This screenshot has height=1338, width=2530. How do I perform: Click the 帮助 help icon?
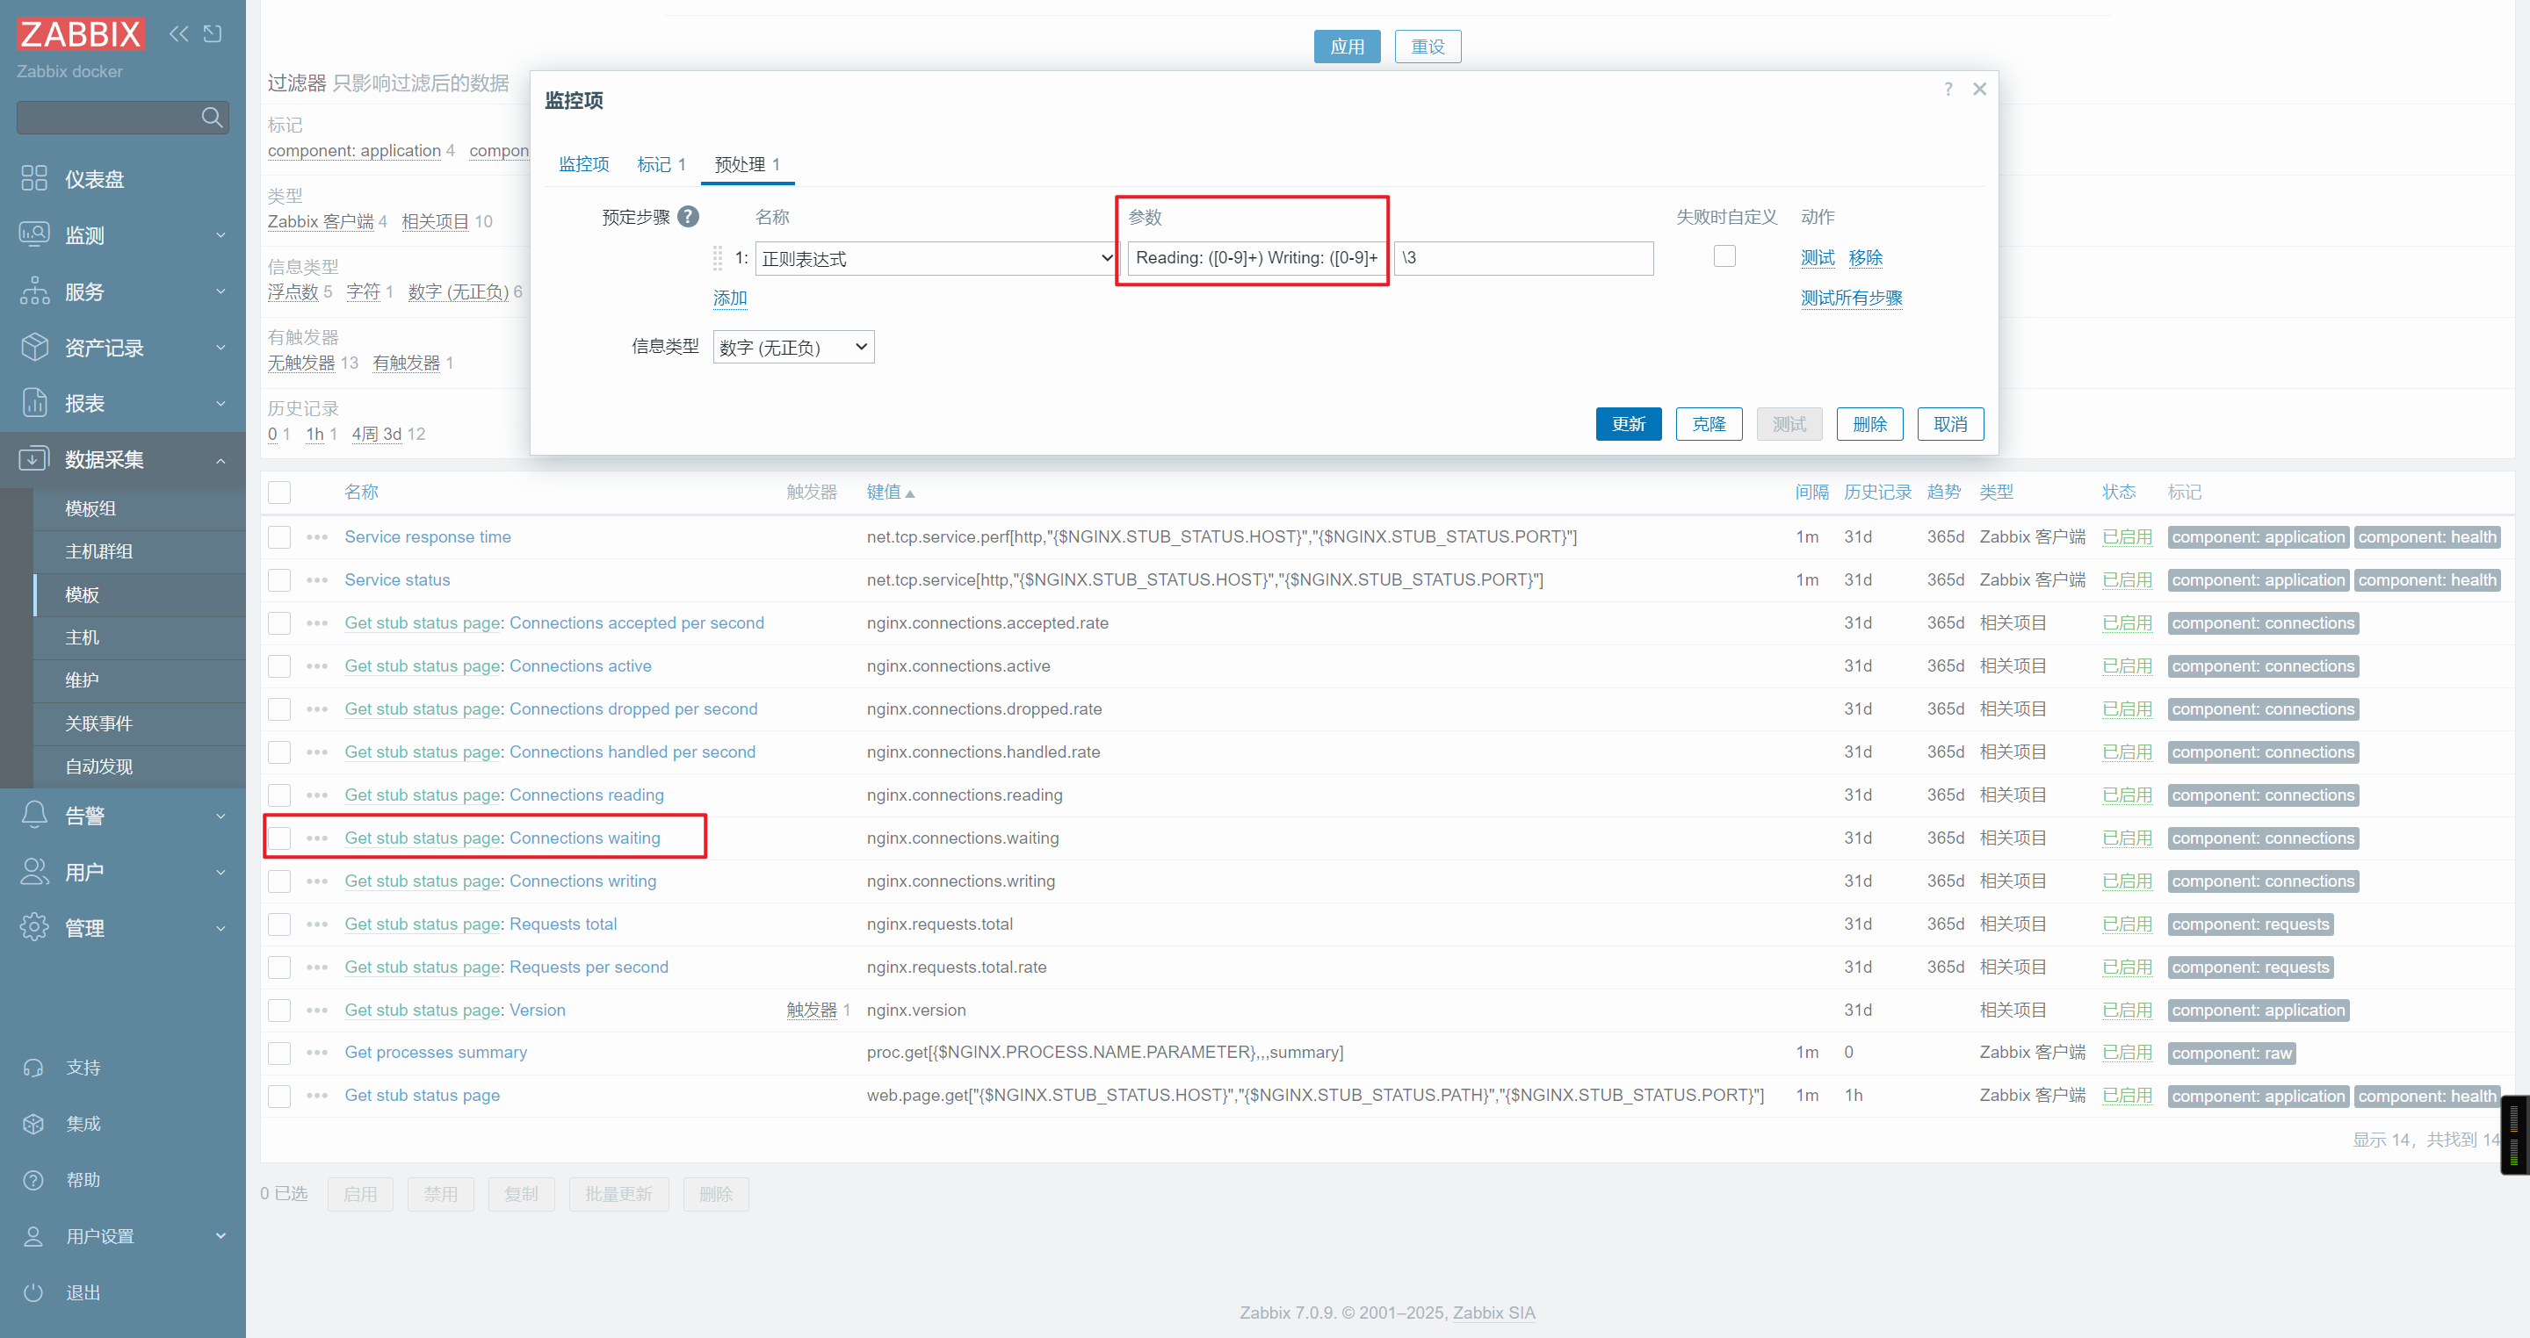(33, 1180)
